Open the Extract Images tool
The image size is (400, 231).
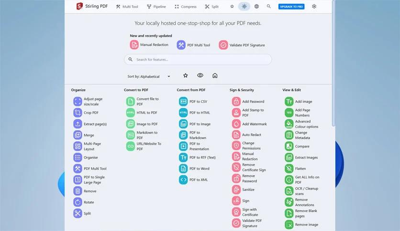pyautogui.click(x=301, y=157)
